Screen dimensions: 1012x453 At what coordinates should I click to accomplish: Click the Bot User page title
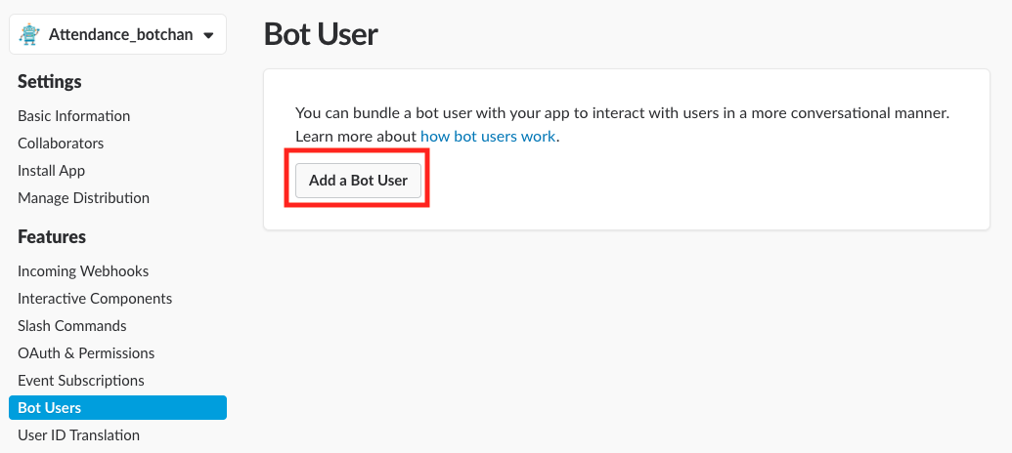321,35
